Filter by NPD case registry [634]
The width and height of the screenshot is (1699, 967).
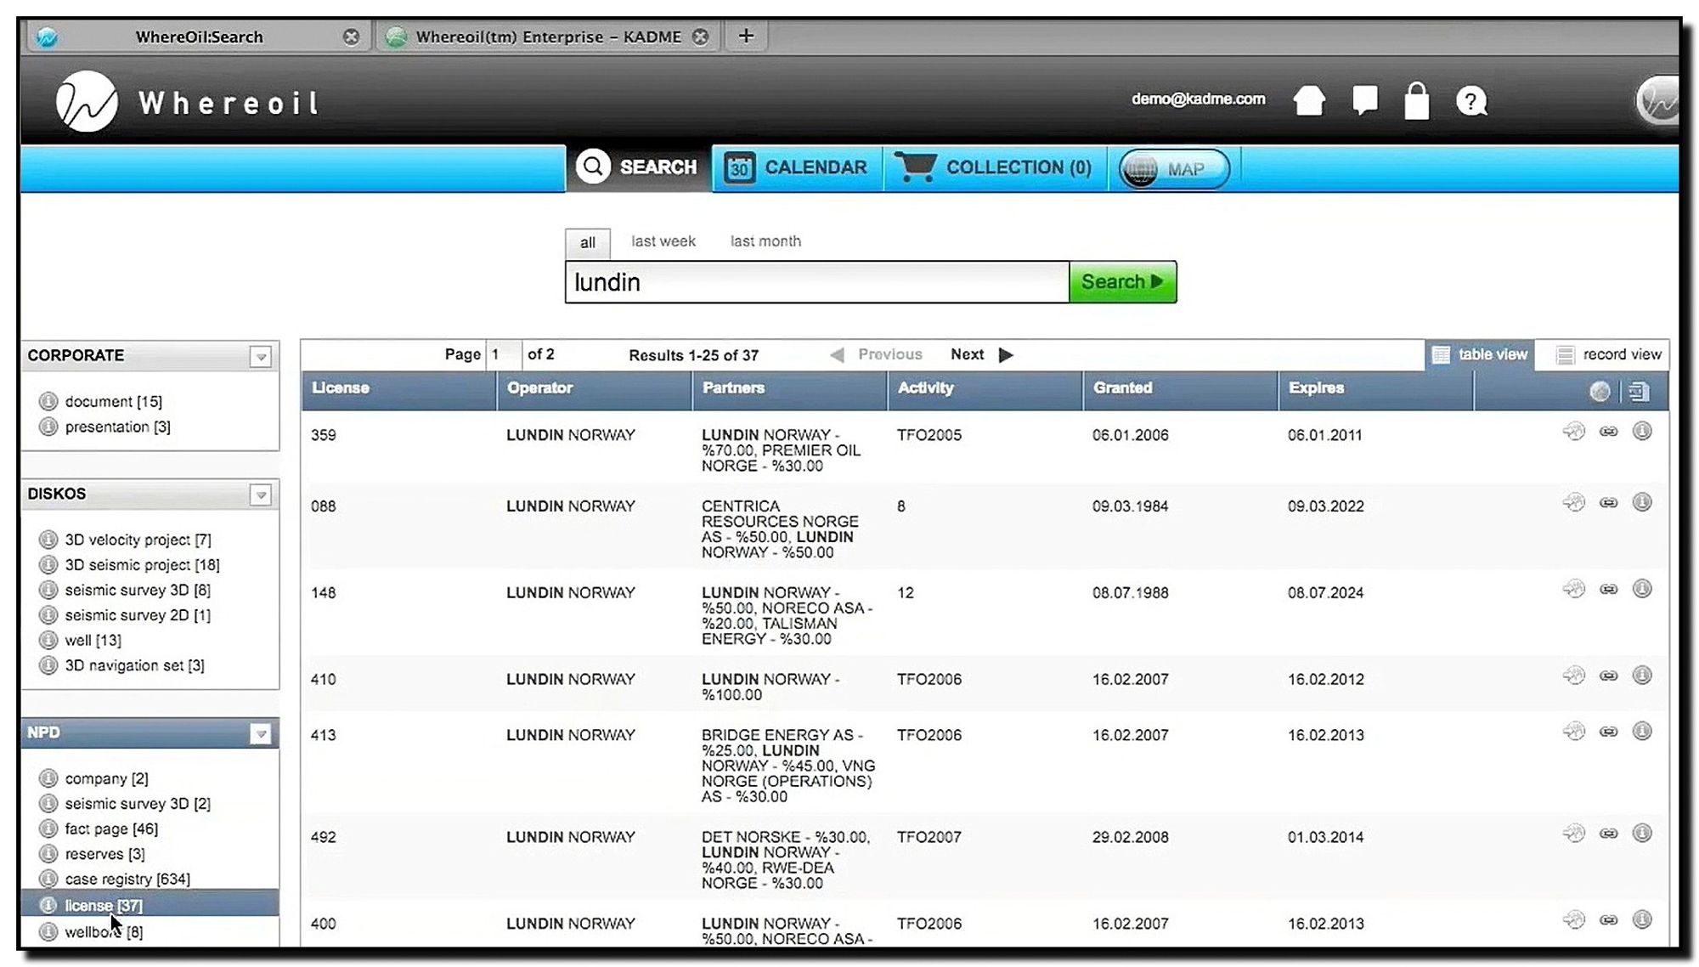[x=127, y=879]
